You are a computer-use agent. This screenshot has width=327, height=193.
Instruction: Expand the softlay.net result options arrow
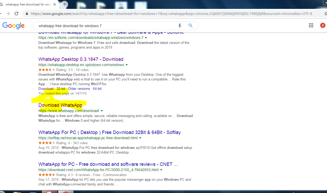coord(140,138)
